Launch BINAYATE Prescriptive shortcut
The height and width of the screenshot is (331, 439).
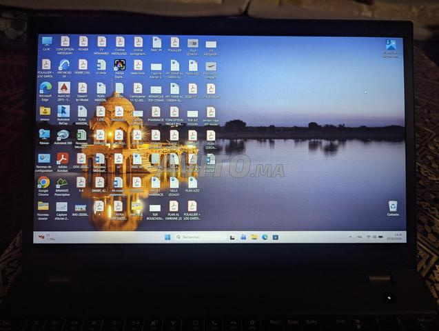coord(62,187)
